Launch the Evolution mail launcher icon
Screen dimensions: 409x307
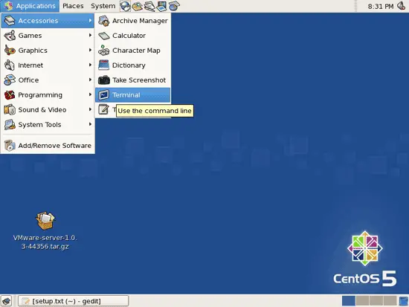[x=138, y=6]
